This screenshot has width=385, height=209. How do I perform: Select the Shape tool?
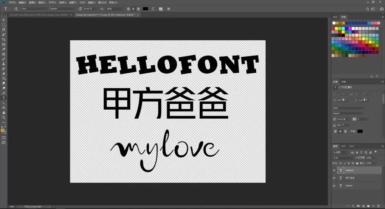click(x=4, y=108)
